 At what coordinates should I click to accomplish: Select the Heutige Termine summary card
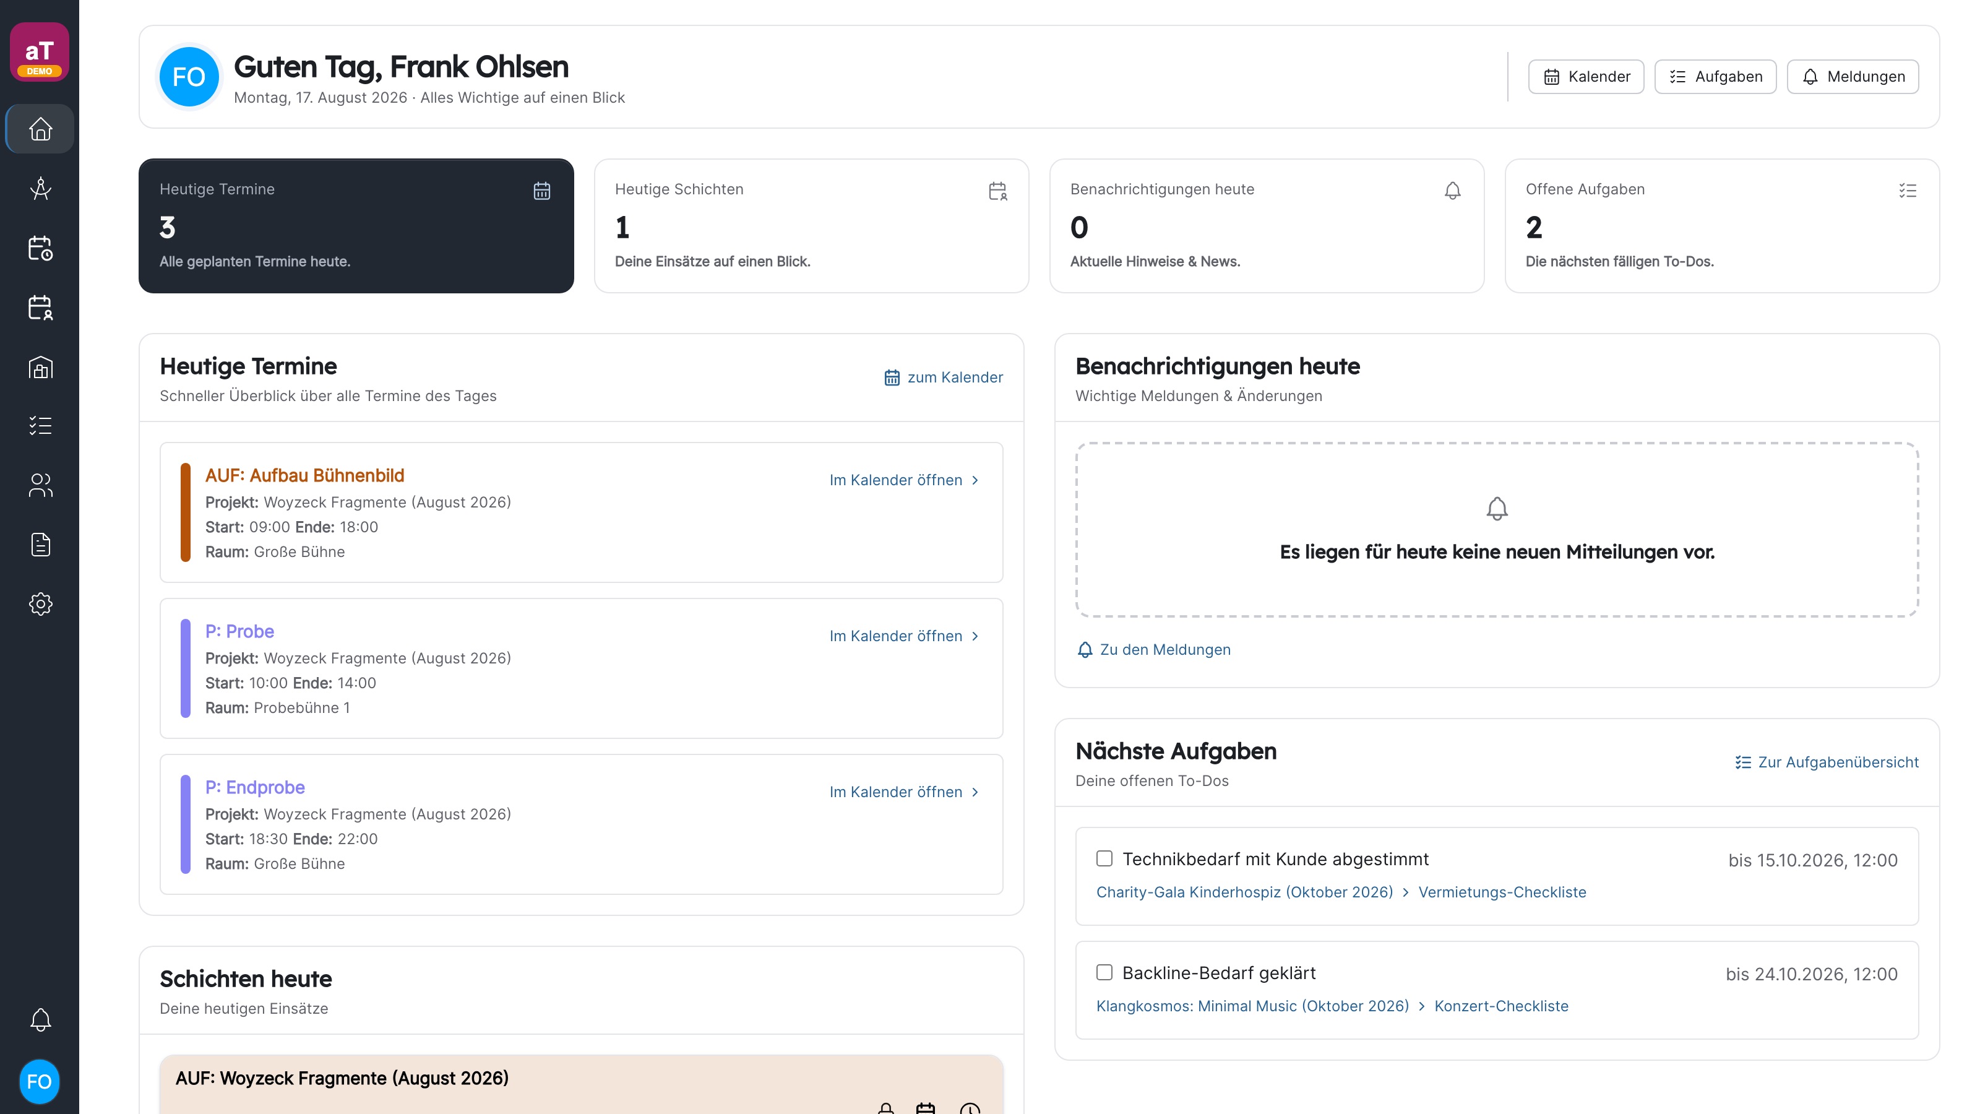[356, 226]
